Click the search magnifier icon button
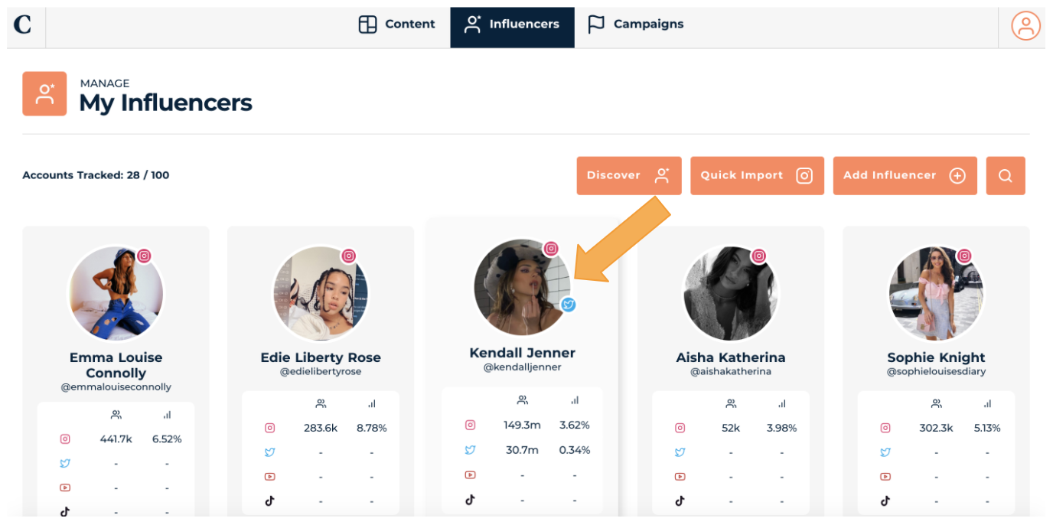The image size is (1053, 525). tap(1006, 176)
